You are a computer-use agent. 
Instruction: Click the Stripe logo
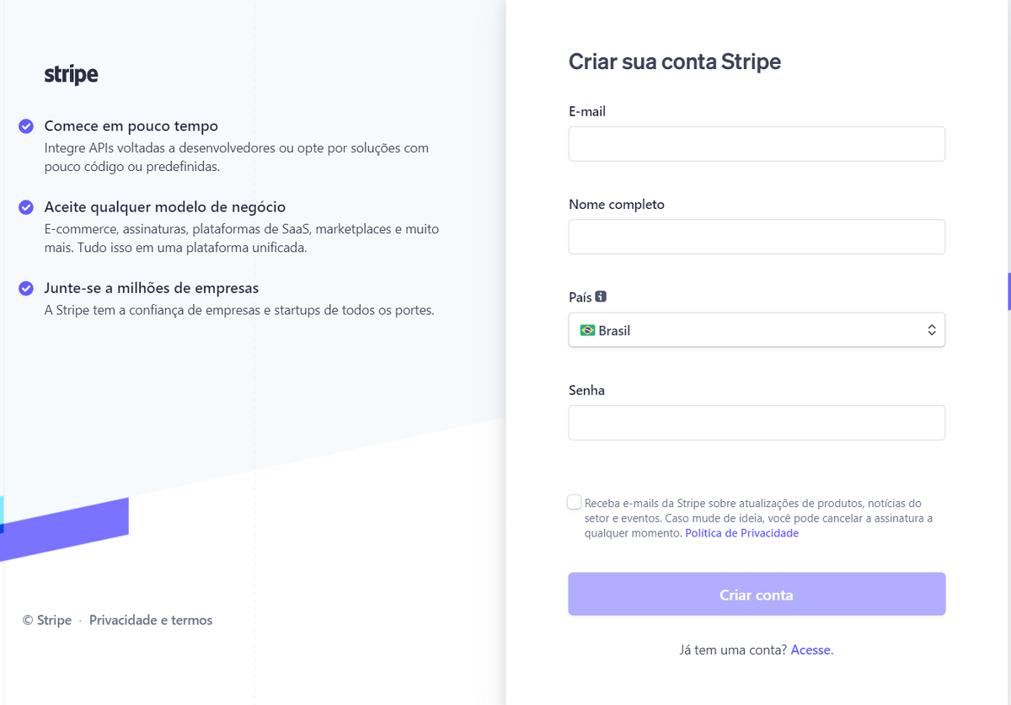[71, 75]
